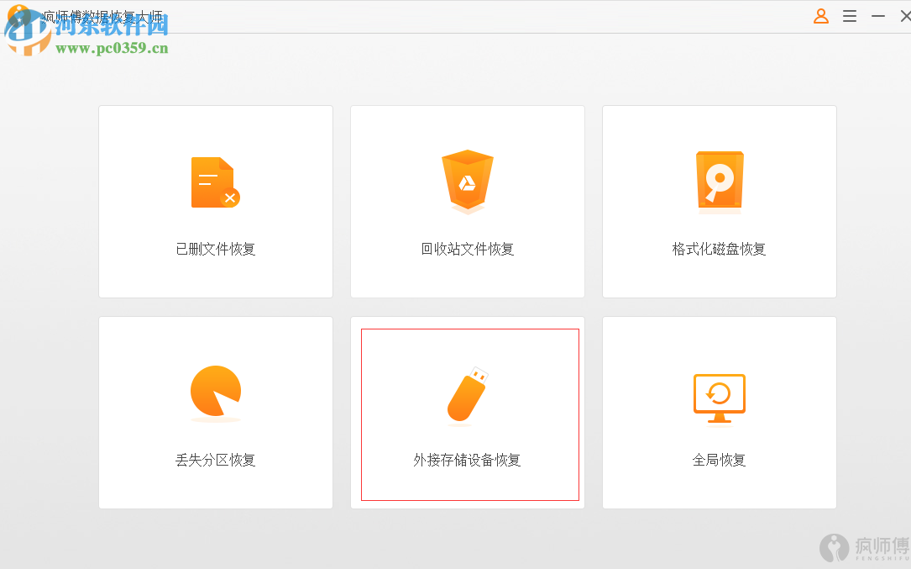The height and width of the screenshot is (569, 911).
Task: Open the hamburger menu
Action: click(x=849, y=15)
